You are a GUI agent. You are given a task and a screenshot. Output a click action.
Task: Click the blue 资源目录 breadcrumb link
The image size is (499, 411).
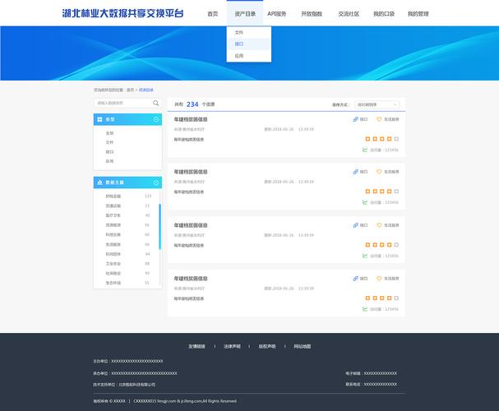click(x=146, y=90)
